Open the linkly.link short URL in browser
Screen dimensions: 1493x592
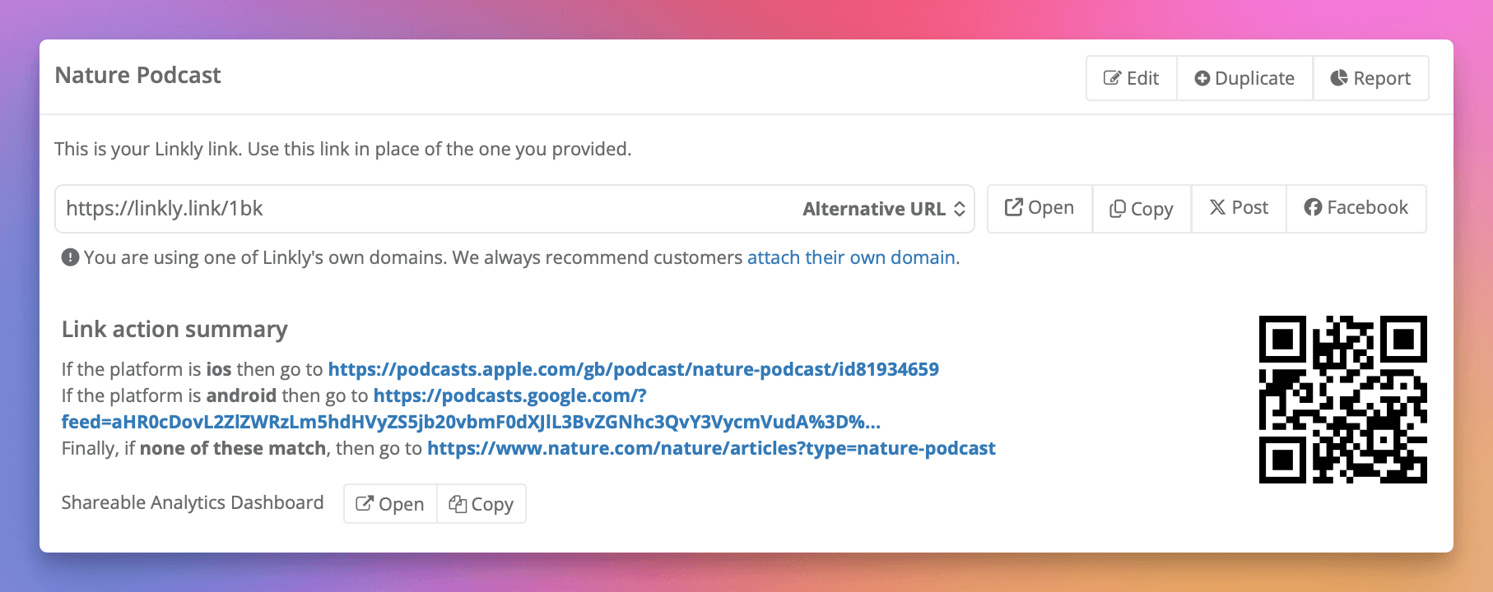coord(1040,208)
